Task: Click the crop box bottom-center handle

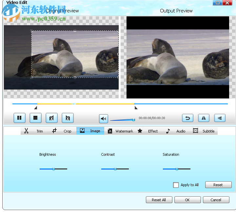Action: coord(75,78)
